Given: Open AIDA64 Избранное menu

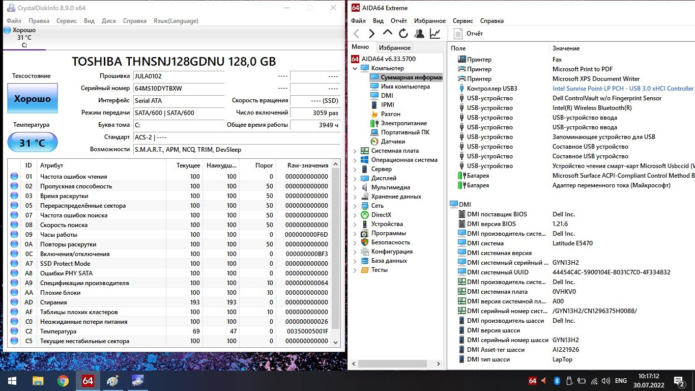Looking at the screenshot, I should [x=430, y=21].
